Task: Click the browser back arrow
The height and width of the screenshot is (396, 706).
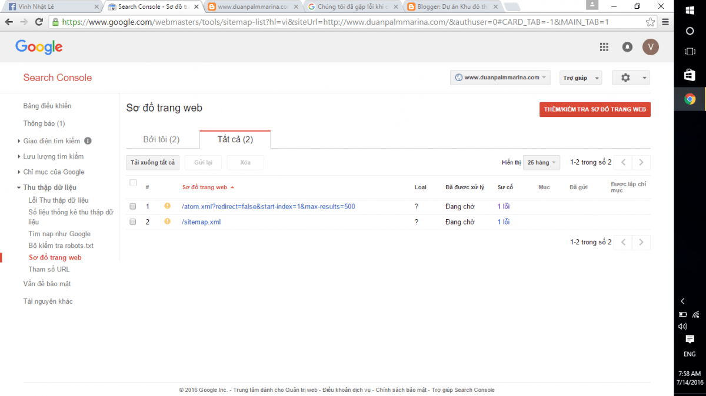Action: pos(9,22)
